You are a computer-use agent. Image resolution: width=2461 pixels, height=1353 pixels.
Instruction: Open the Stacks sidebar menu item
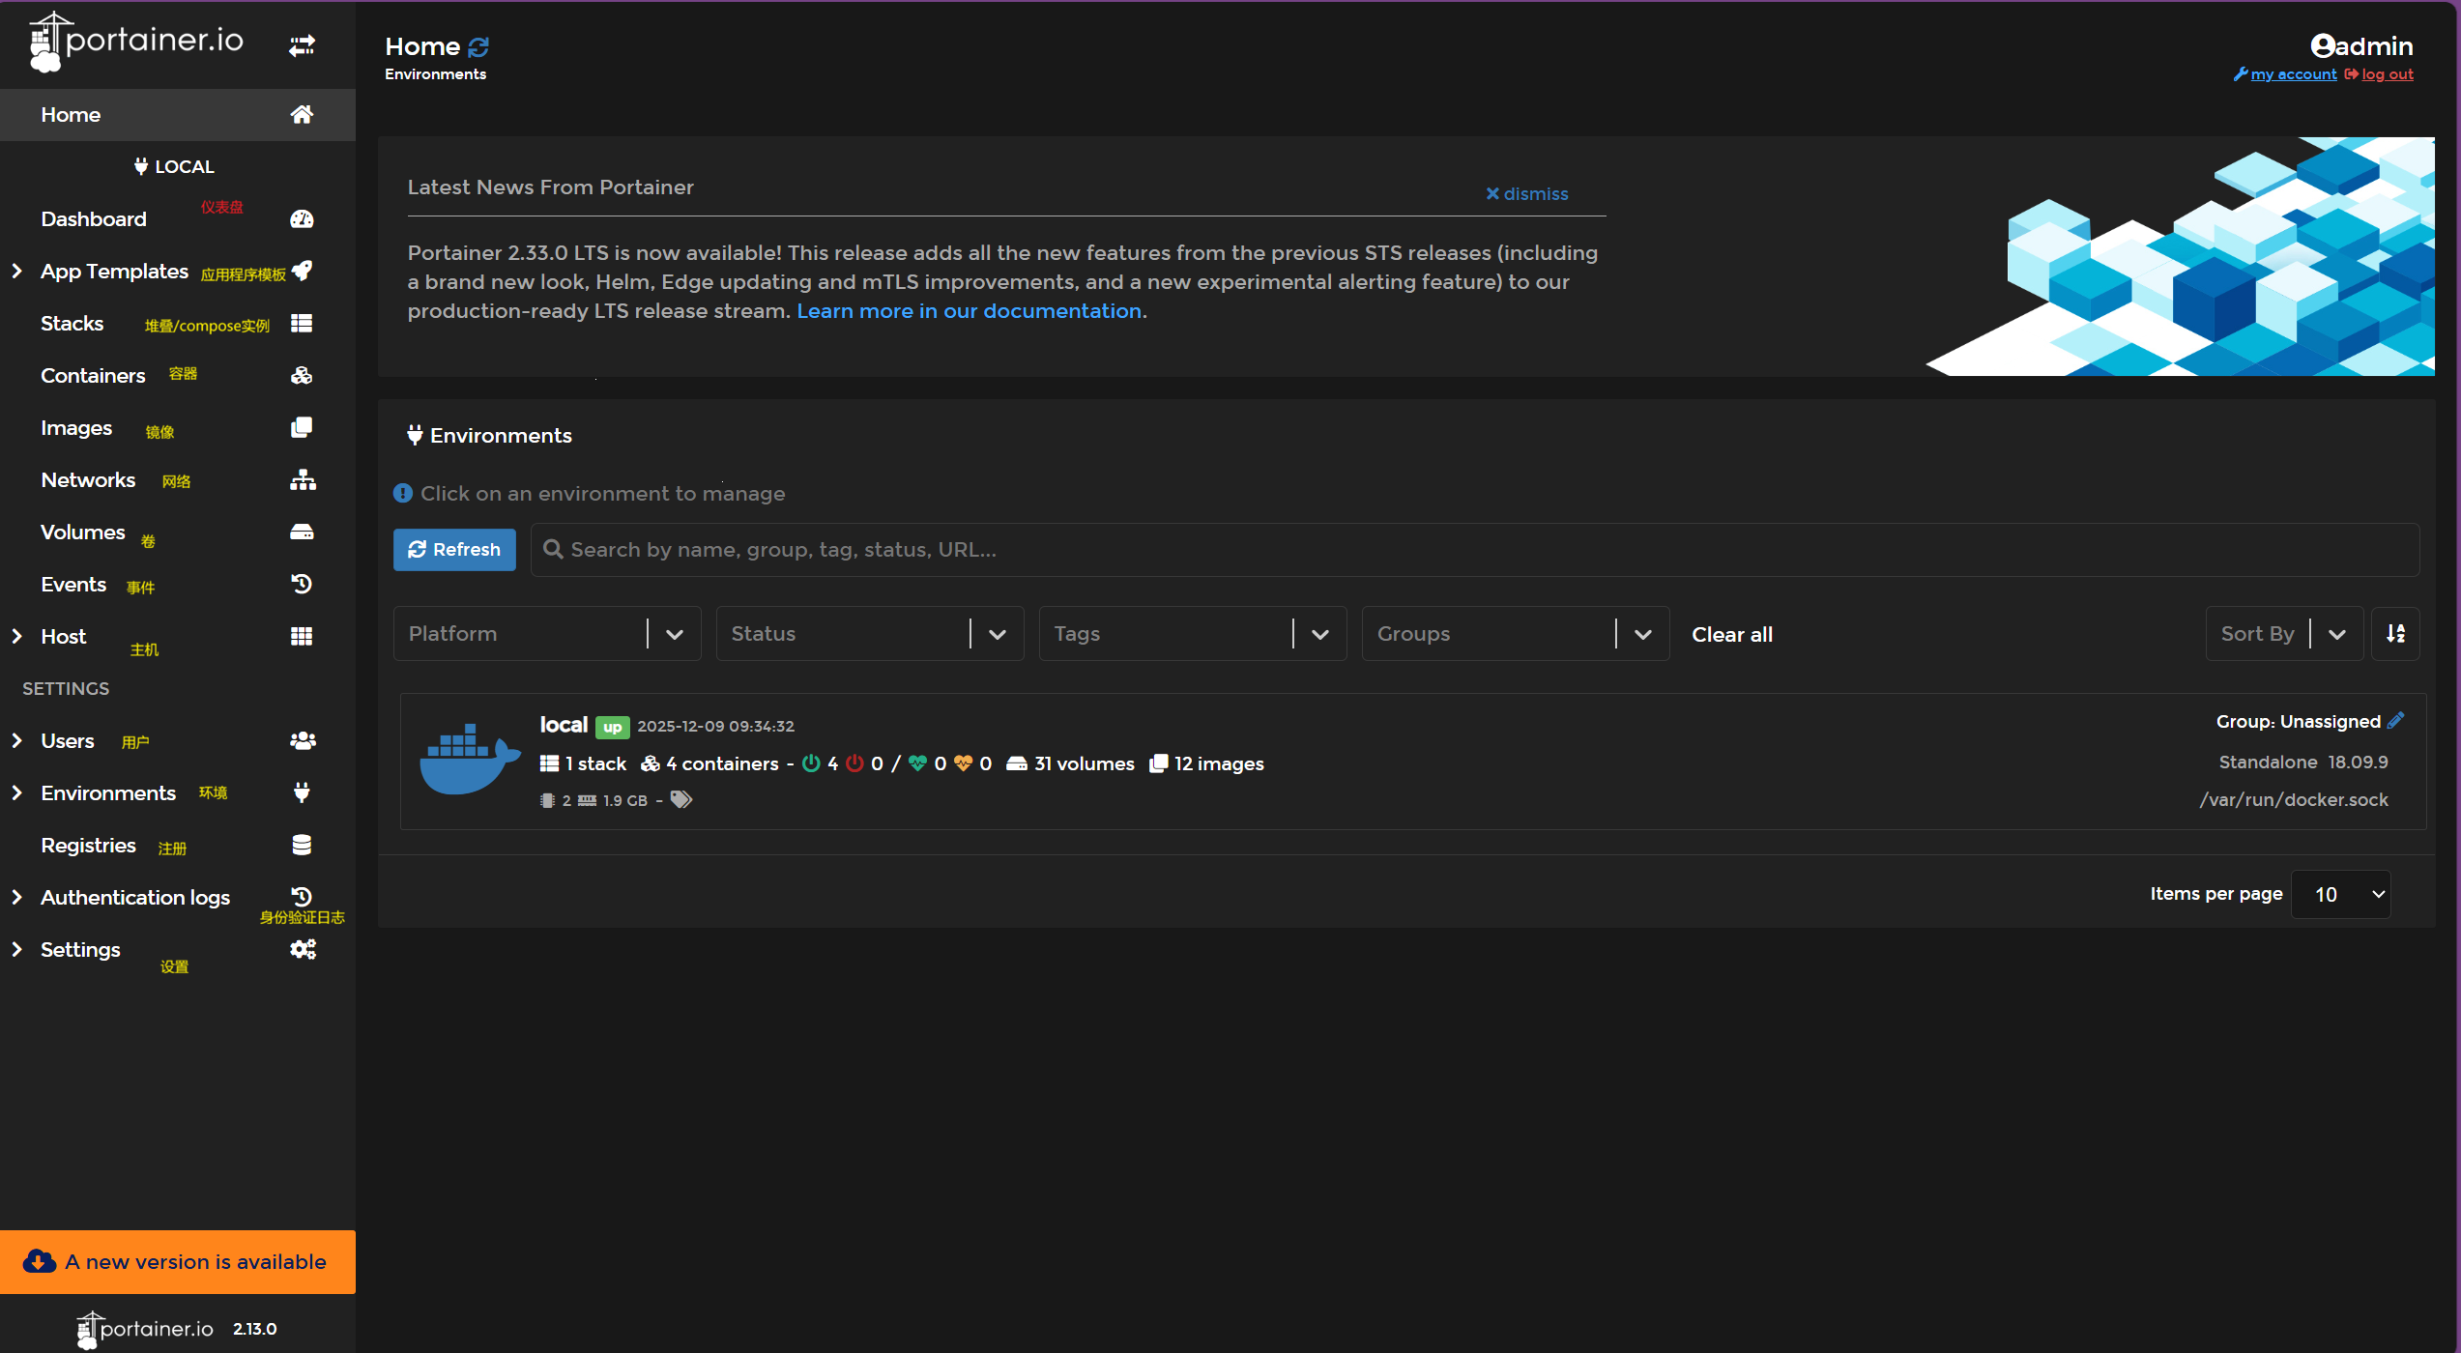pos(72,324)
